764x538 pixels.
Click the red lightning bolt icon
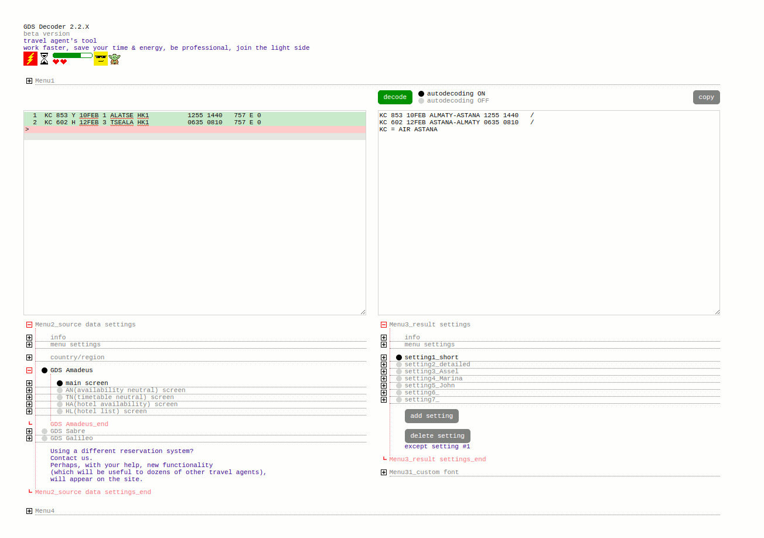[30, 58]
